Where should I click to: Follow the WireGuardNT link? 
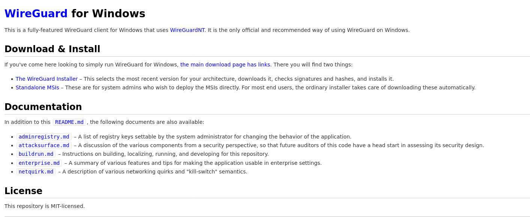tap(187, 30)
